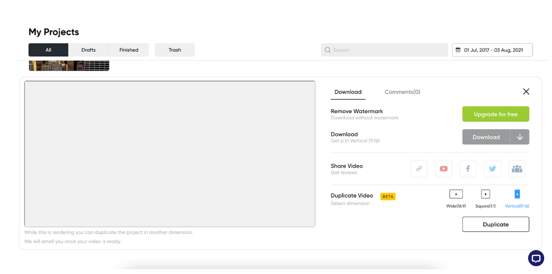Share the video on Facebook
Screen dimensions: 552x274
[468, 168]
